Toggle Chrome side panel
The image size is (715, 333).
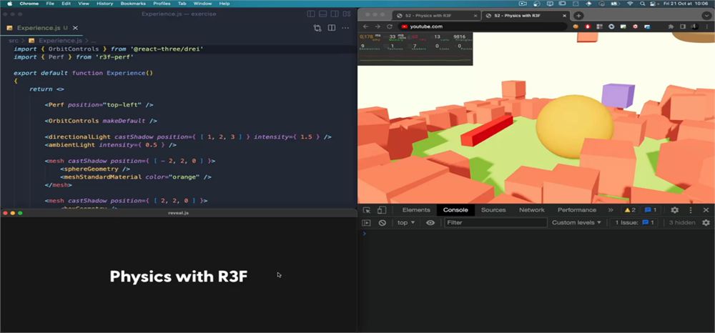click(x=683, y=26)
